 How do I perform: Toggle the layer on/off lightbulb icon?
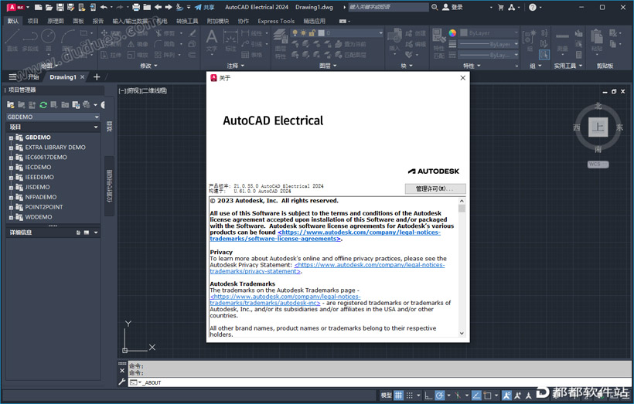click(x=295, y=32)
